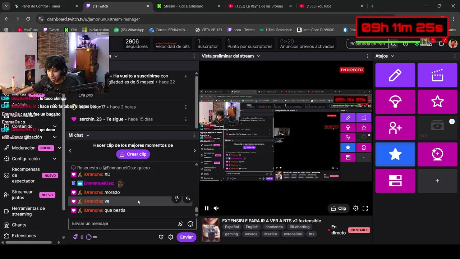Open the HTML Reference bookmark
This screenshot has width=460, height=259.
(x=275, y=30)
